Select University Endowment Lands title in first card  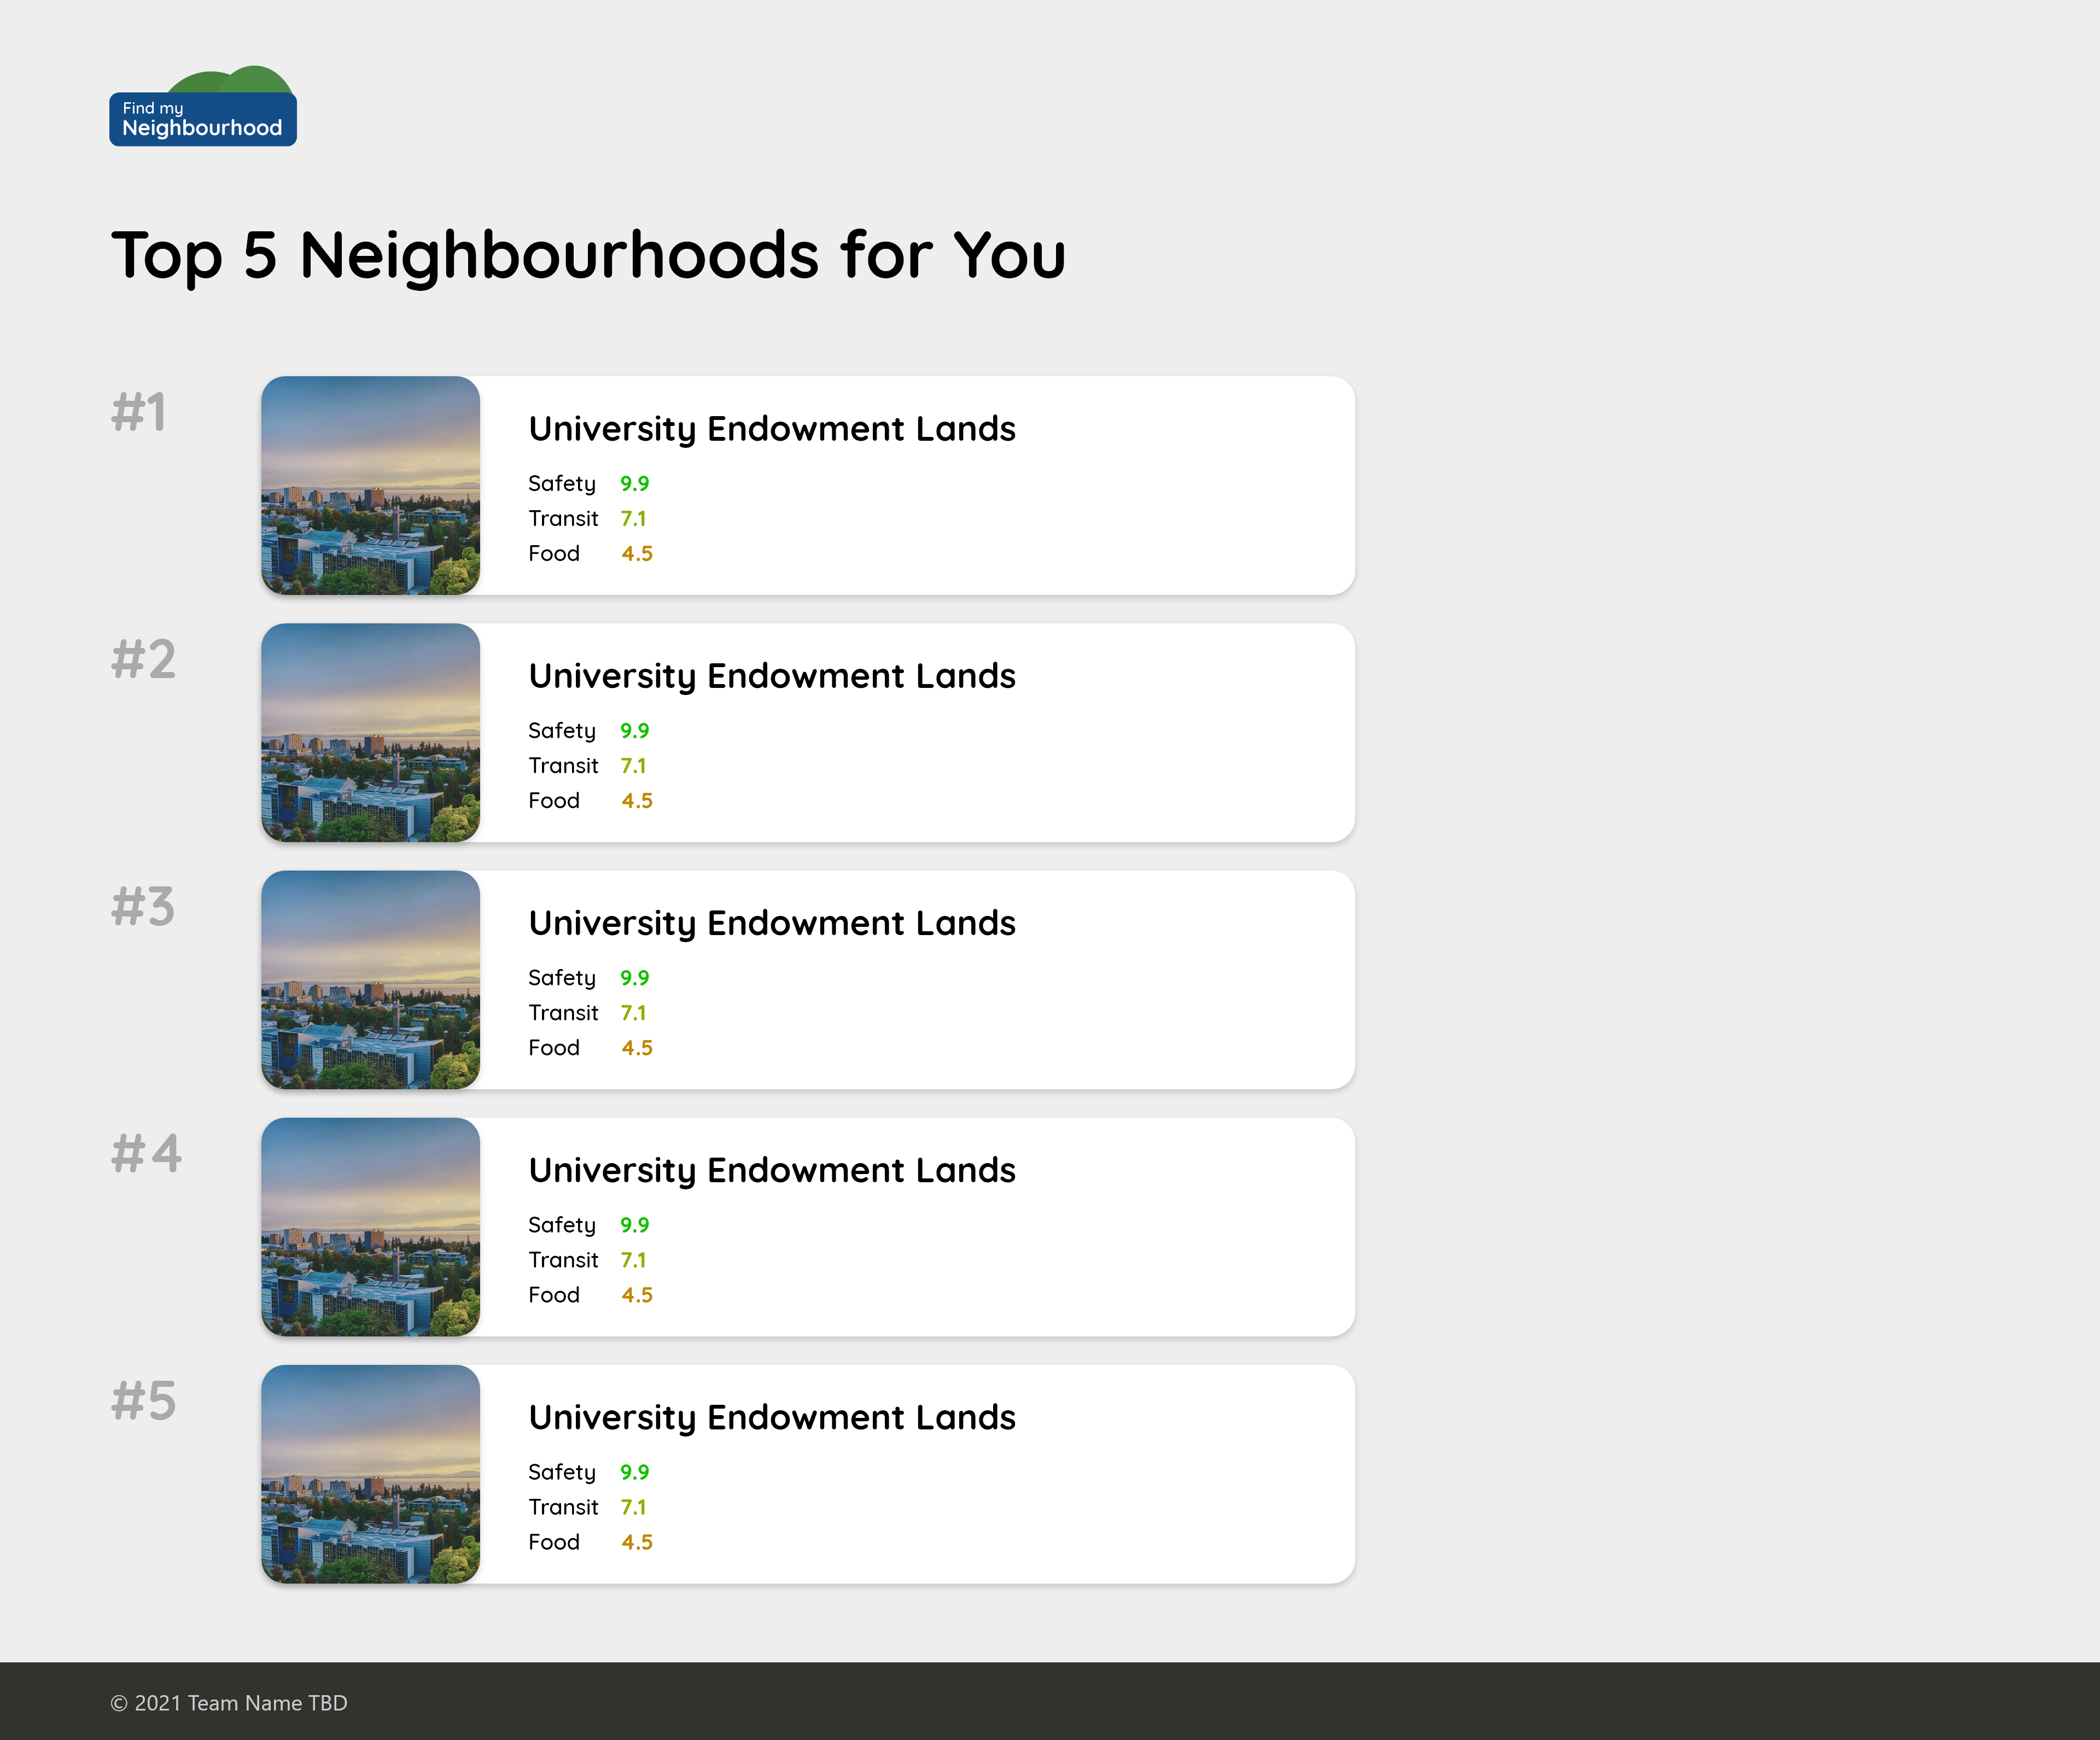pos(771,429)
